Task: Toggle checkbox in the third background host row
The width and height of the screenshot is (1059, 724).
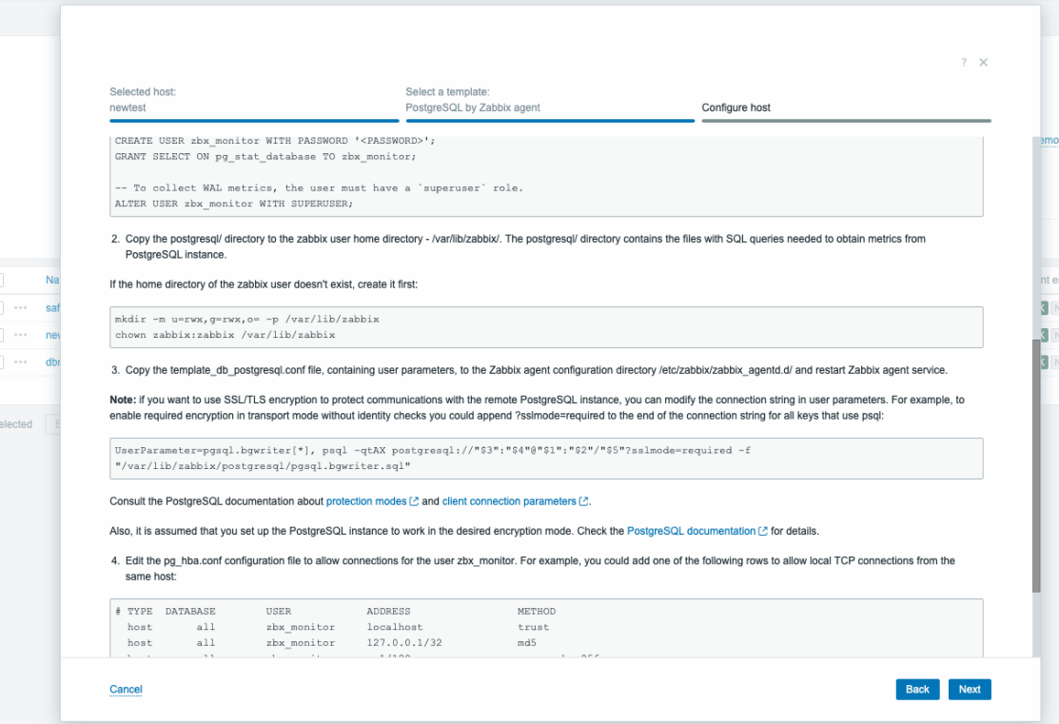Action: [x=1, y=362]
